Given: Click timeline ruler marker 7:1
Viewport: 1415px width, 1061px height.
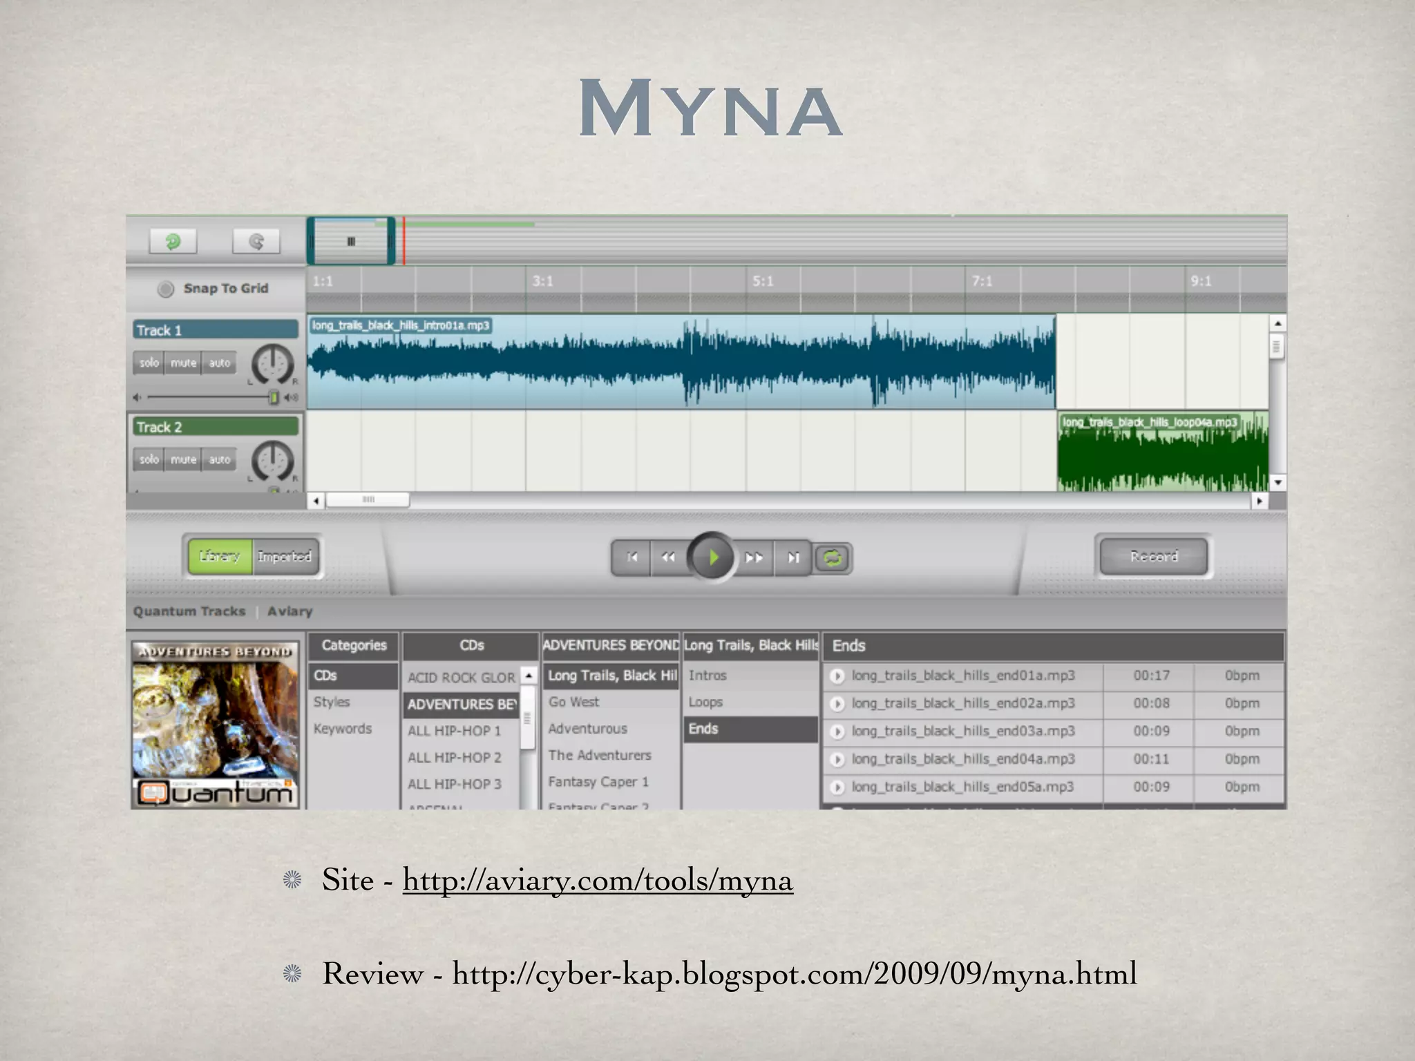Looking at the screenshot, I should pyautogui.click(x=982, y=281).
